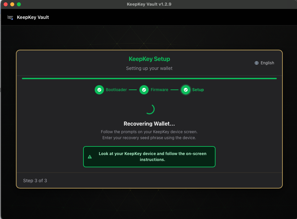Click the Setup step checkmark icon
Viewport: 297px width, 219px height.
pyautogui.click(x=186, y=90)
